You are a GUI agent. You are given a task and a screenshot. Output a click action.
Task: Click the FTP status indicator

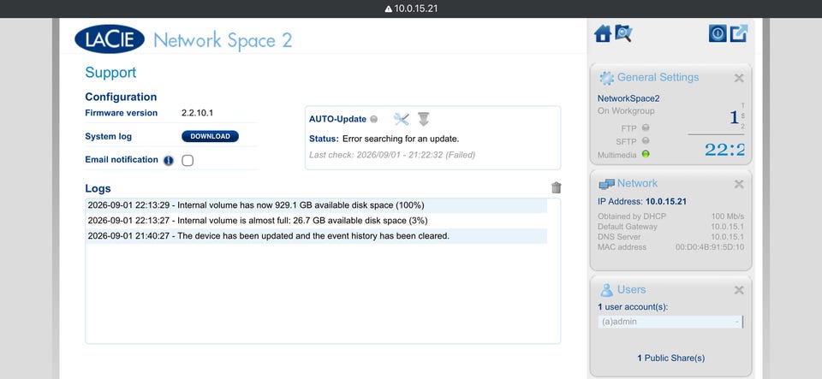click(646, 127)
